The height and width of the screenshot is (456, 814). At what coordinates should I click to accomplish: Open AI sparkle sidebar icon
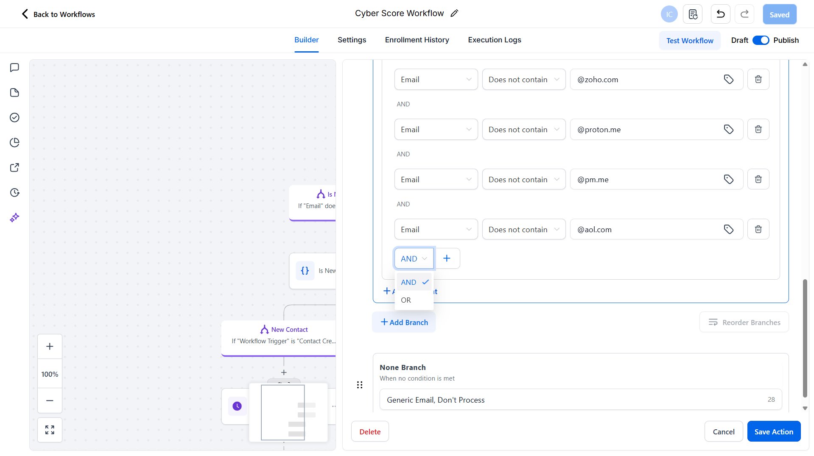tap(14, 217)
